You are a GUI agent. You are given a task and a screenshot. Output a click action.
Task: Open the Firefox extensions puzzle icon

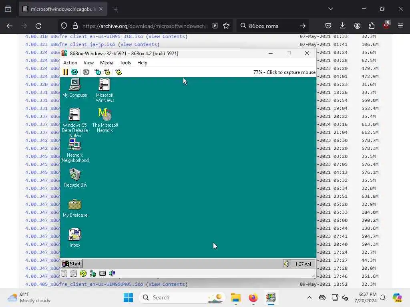372,26
